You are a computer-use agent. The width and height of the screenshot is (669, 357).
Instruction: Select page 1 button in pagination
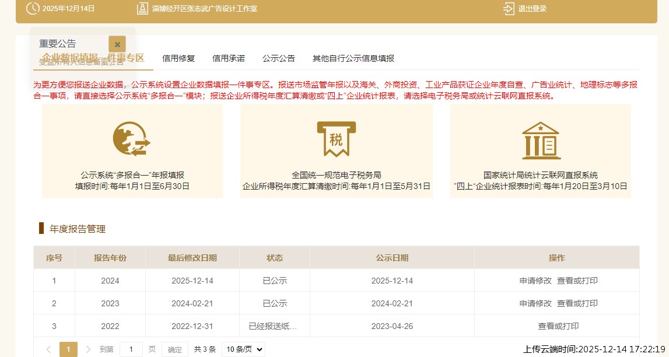68,349
